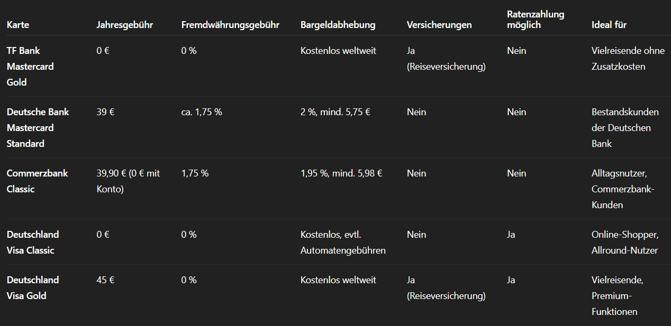671x326 pixels.
Task: Select the Online-Shopper, Allround-Nutzer cell
Action: tap(625, 243)
